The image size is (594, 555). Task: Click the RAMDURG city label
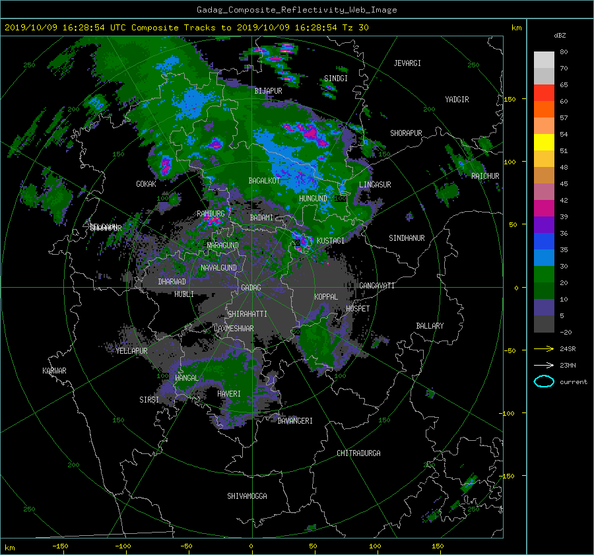211,214
